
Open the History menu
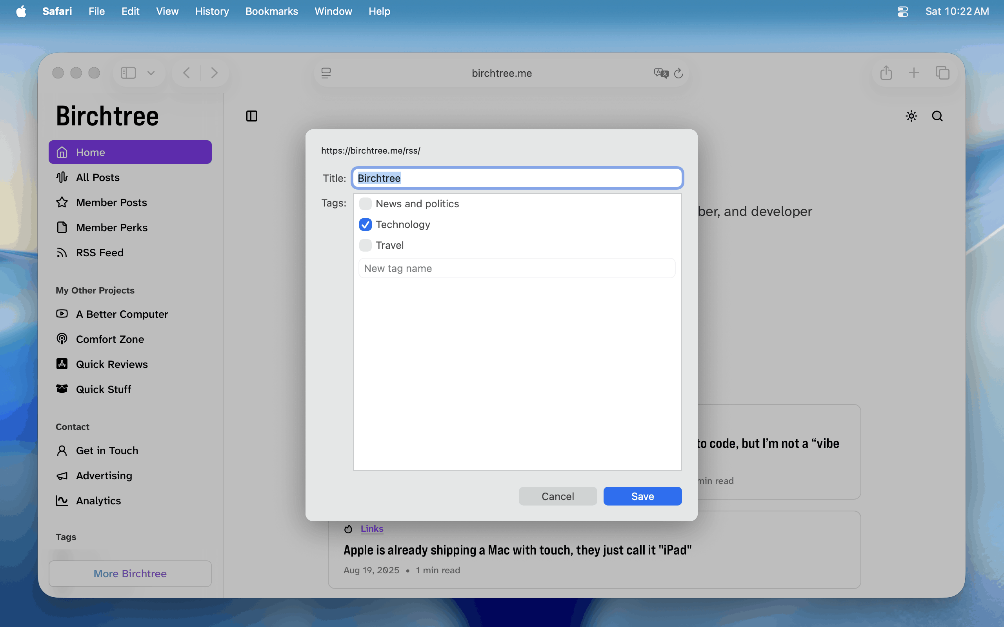click(212, 11)
